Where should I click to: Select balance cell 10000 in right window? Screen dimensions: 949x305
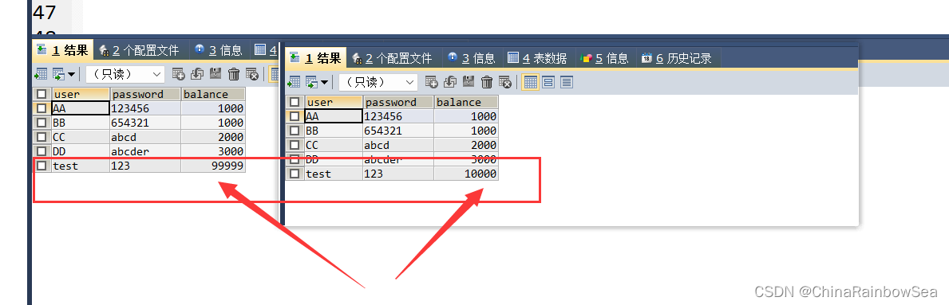pyautogui.click(x=466, y=174)
